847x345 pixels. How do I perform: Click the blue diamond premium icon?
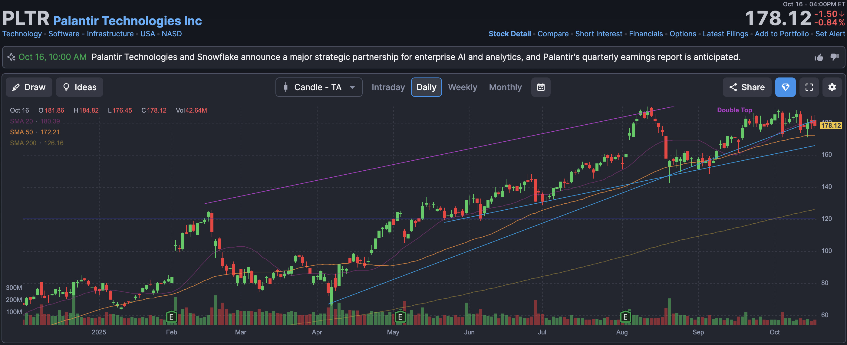[785, 87]
